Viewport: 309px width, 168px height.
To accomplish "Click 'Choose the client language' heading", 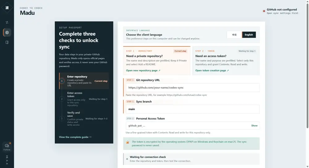I will tap(144, 35).
